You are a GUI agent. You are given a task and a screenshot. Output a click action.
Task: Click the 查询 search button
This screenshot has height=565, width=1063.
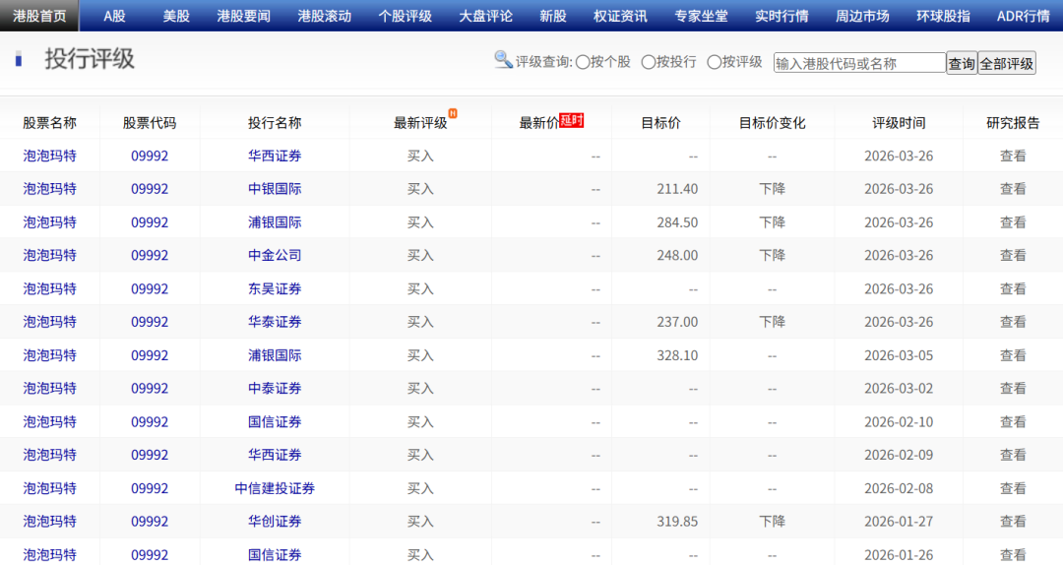click(961, 63)
